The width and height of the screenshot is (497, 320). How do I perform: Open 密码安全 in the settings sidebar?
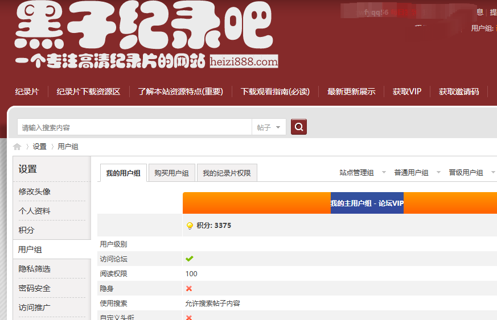click(x=34, y=288)
